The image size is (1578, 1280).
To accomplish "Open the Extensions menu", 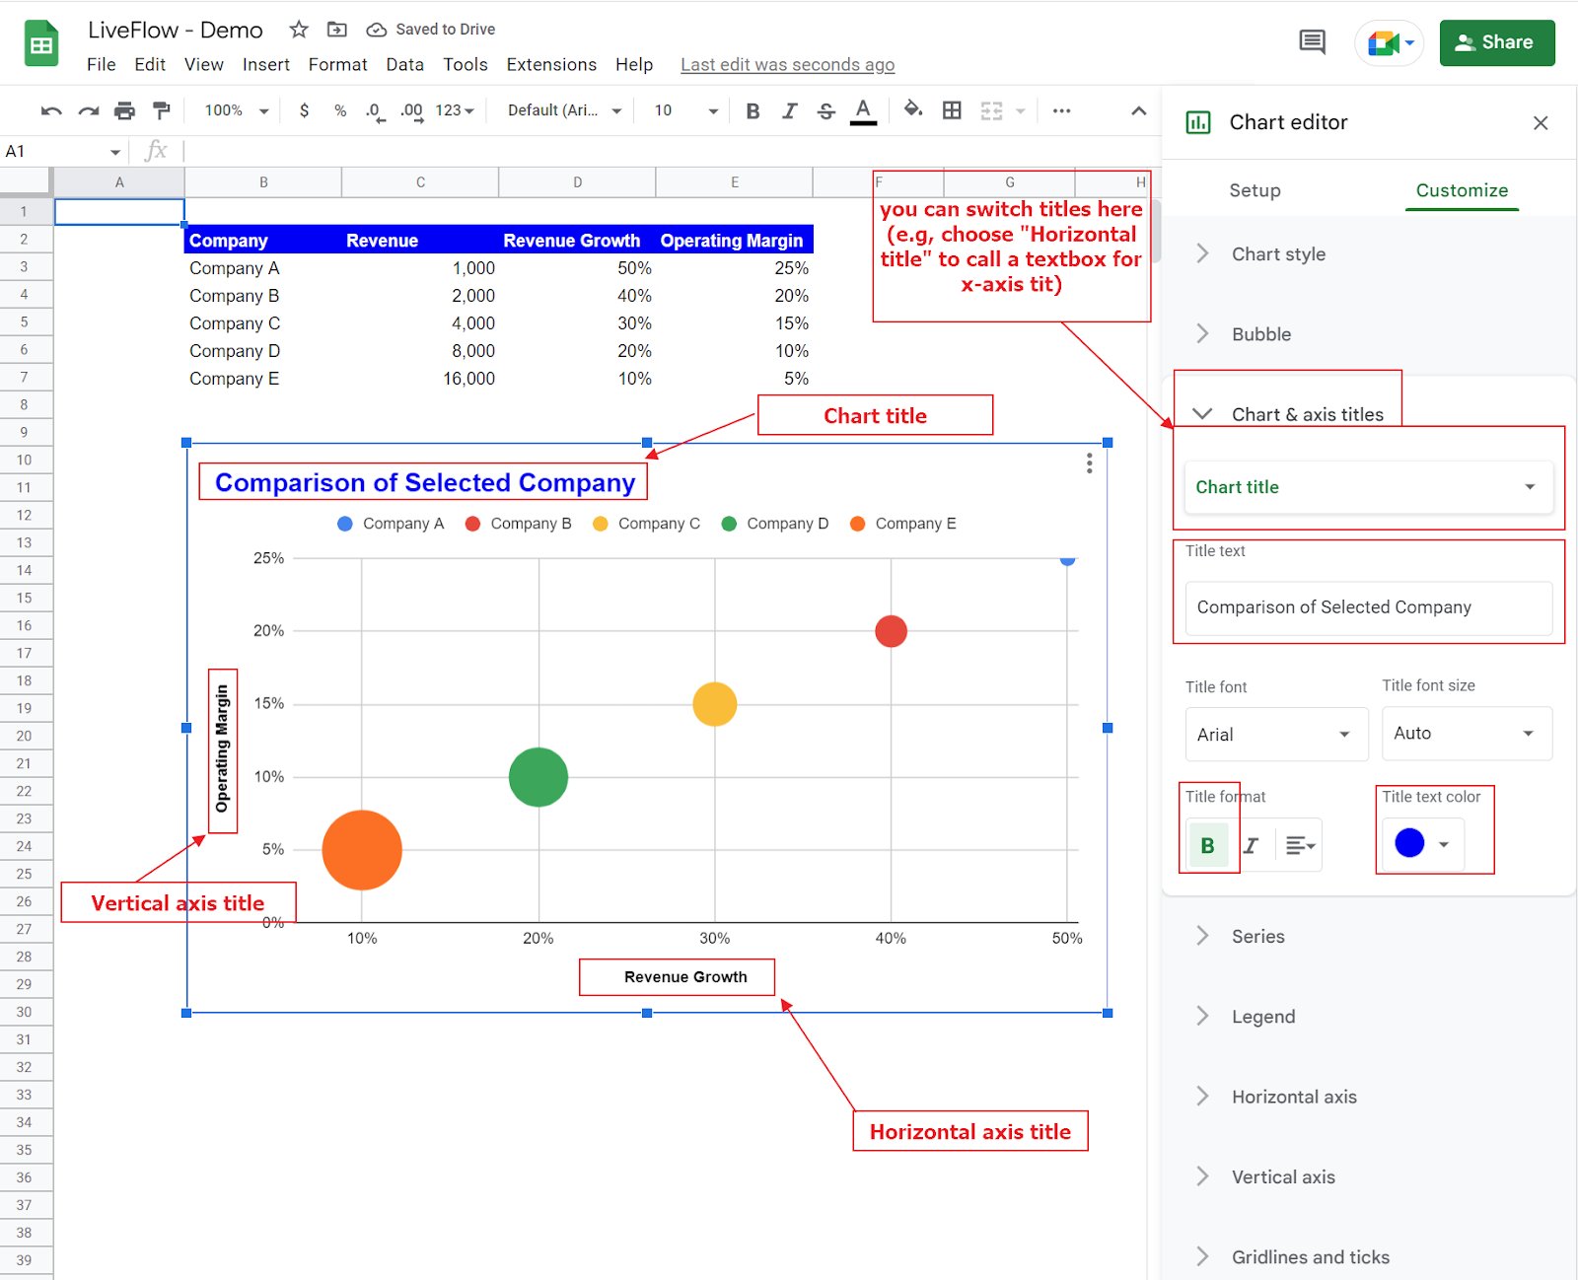I will point(551,64).
